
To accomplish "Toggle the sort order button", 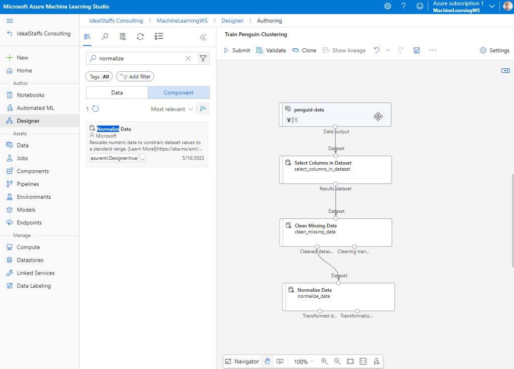I will point(203,108).
